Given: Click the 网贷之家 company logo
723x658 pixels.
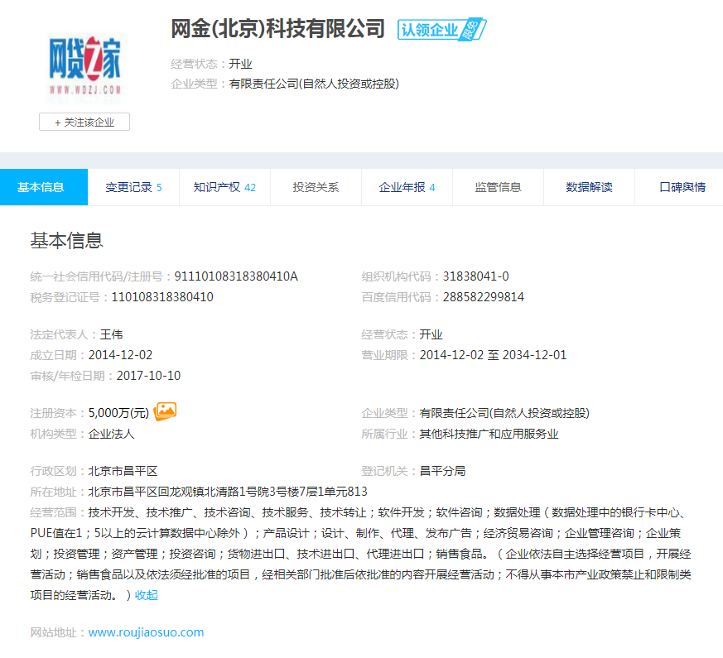Looking at the screenshot, I should [84, 64].
